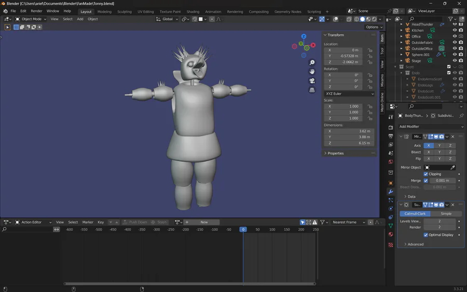Viewport: 467px width, 292px height.
Task: Open the viewport Options dropdown
Action: click(374, 27)
